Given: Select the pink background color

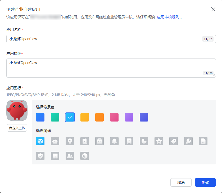Looking at the screenshot, I should point(114,117).
